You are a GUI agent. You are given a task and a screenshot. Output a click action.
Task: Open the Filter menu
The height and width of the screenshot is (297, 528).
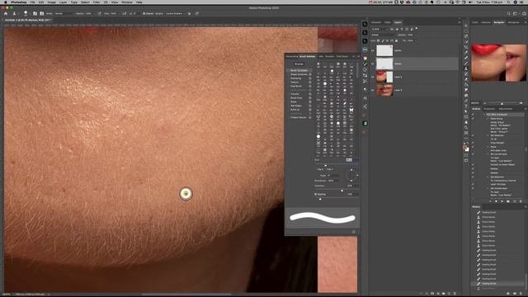pyautogui.click(x=97, y=2)
